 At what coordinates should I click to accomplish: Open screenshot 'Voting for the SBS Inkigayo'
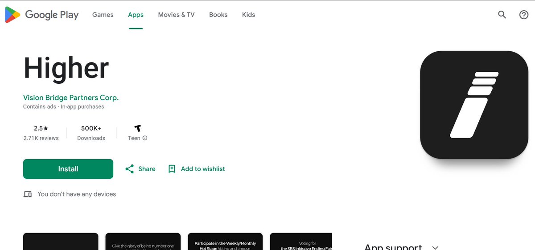pyautogui.click(x=301, y=242)
